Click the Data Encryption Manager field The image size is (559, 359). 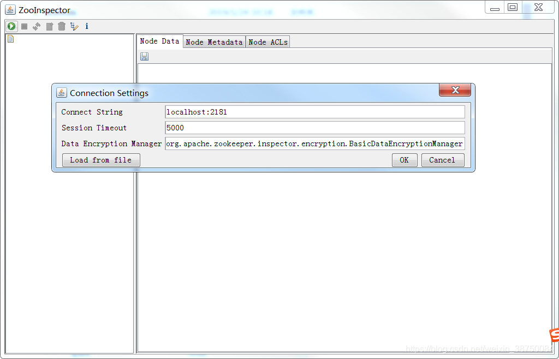click(315, 143)
